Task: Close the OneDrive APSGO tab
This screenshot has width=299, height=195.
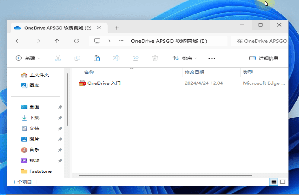Action: tap(99, 28)
